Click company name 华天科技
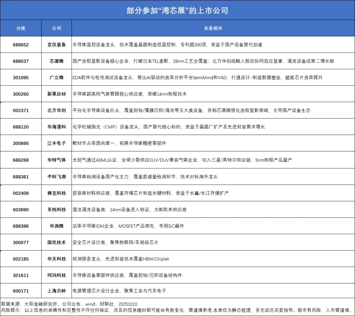This screenshot has height=316, width=355. [57, 259]
